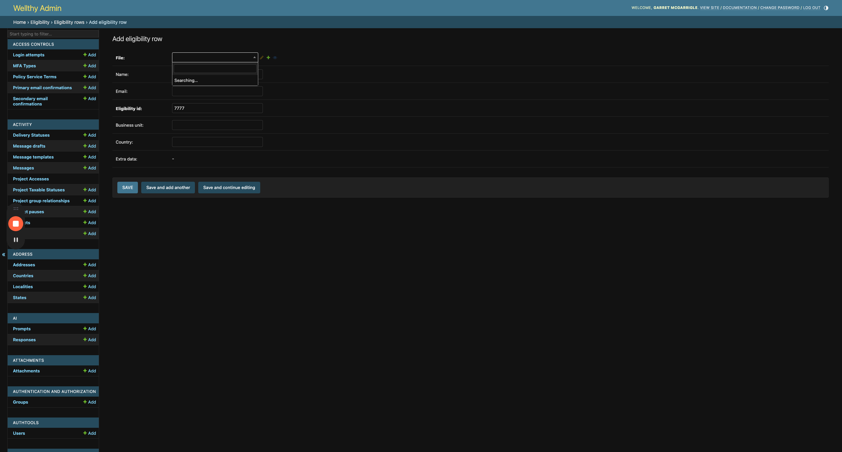Click the green plus to add another file
842x452 pixels.
[269, 58]
